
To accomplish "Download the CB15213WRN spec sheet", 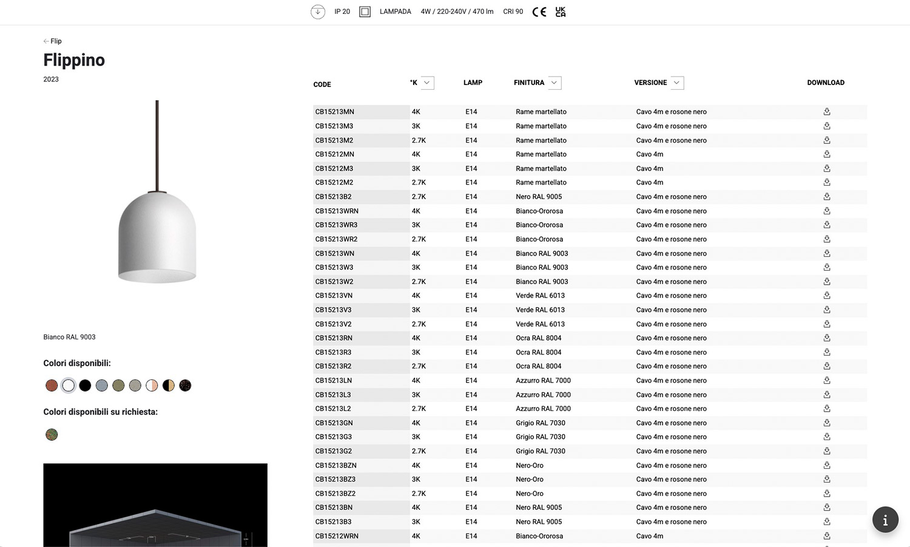I will [826, 211].
